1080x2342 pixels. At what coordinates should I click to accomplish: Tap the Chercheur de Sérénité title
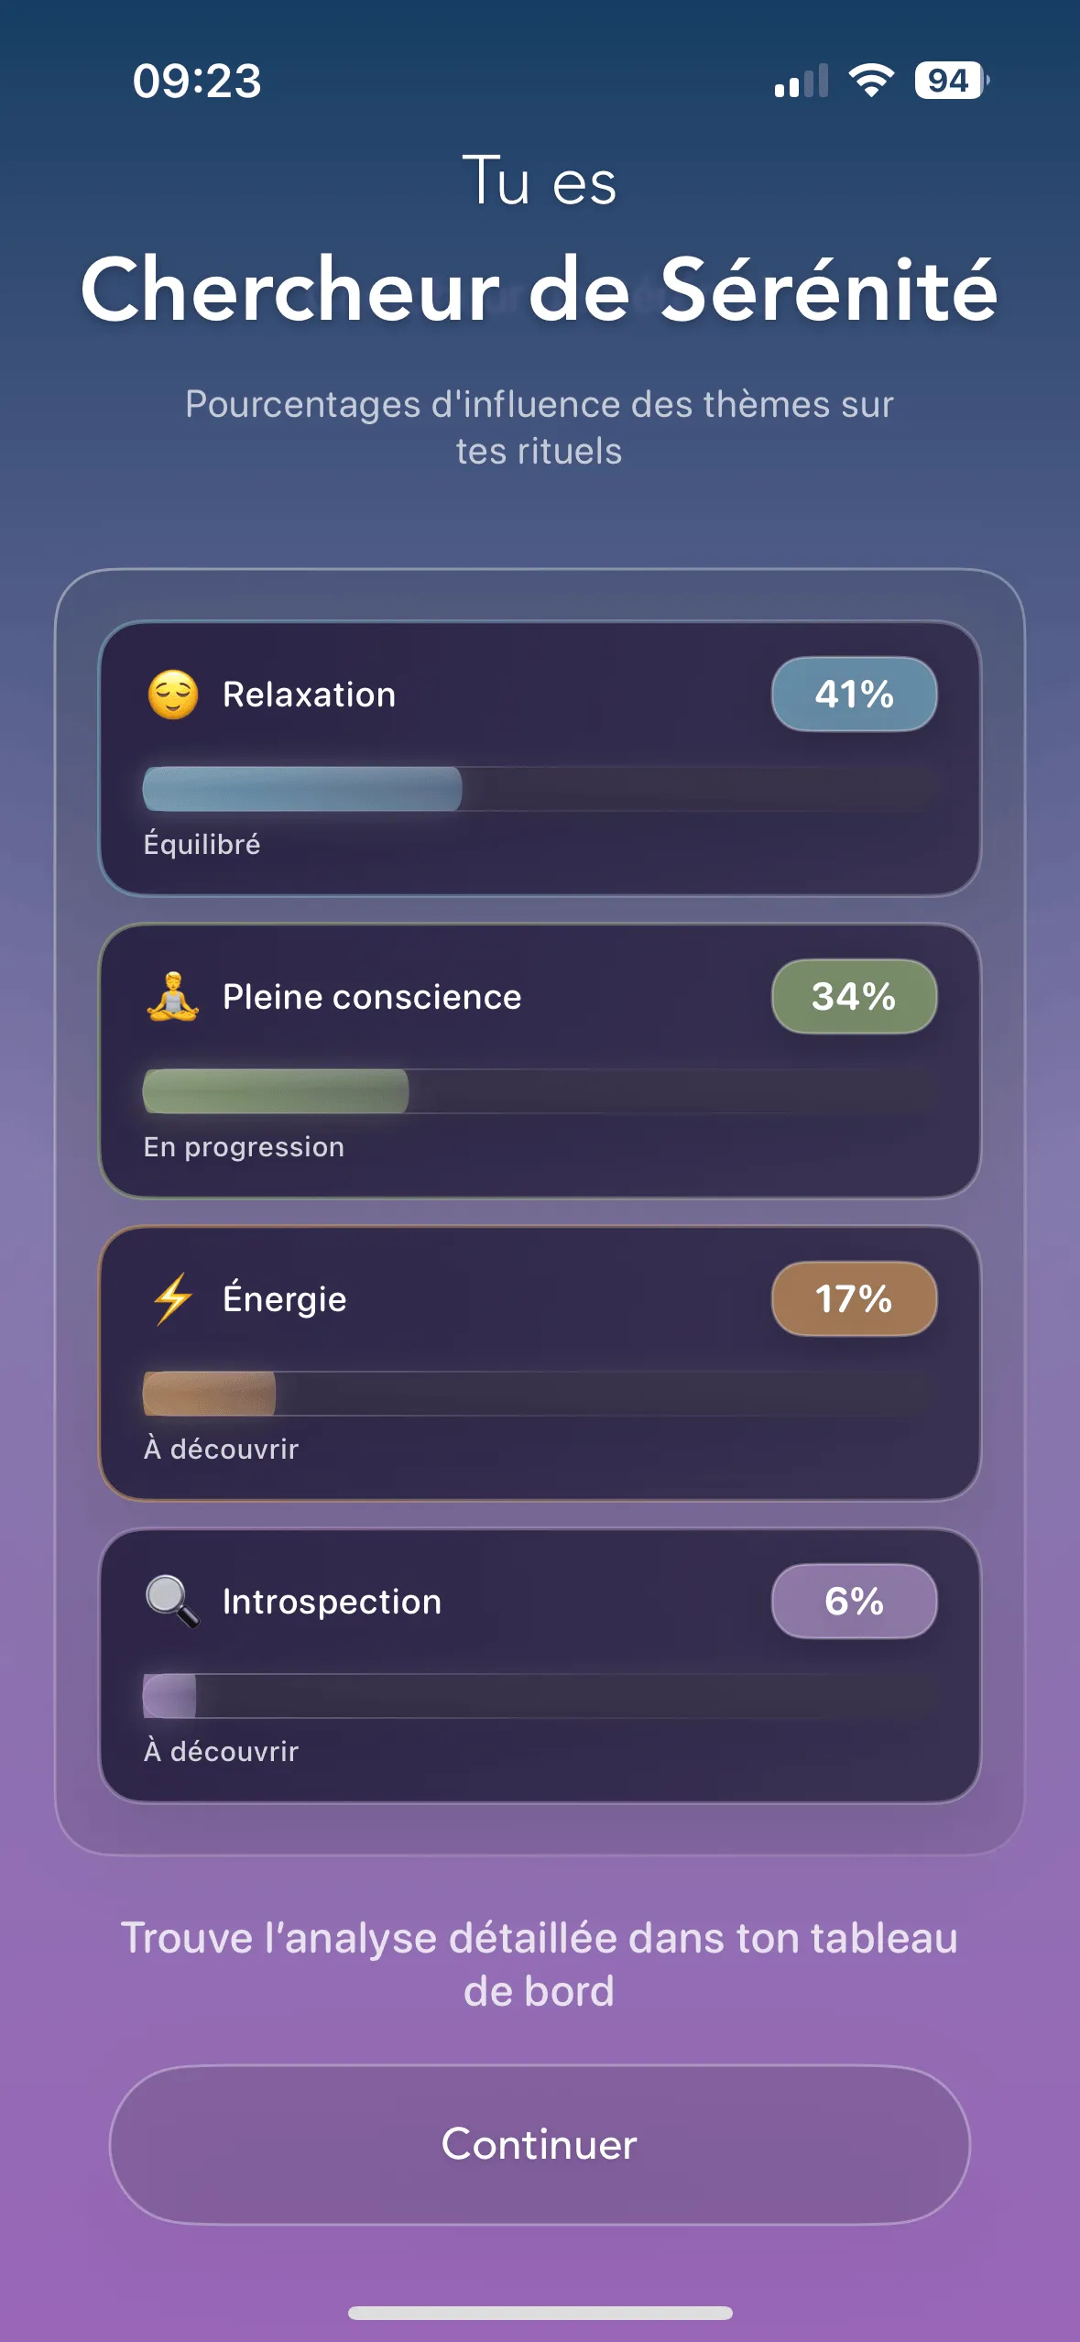(540, 290)
